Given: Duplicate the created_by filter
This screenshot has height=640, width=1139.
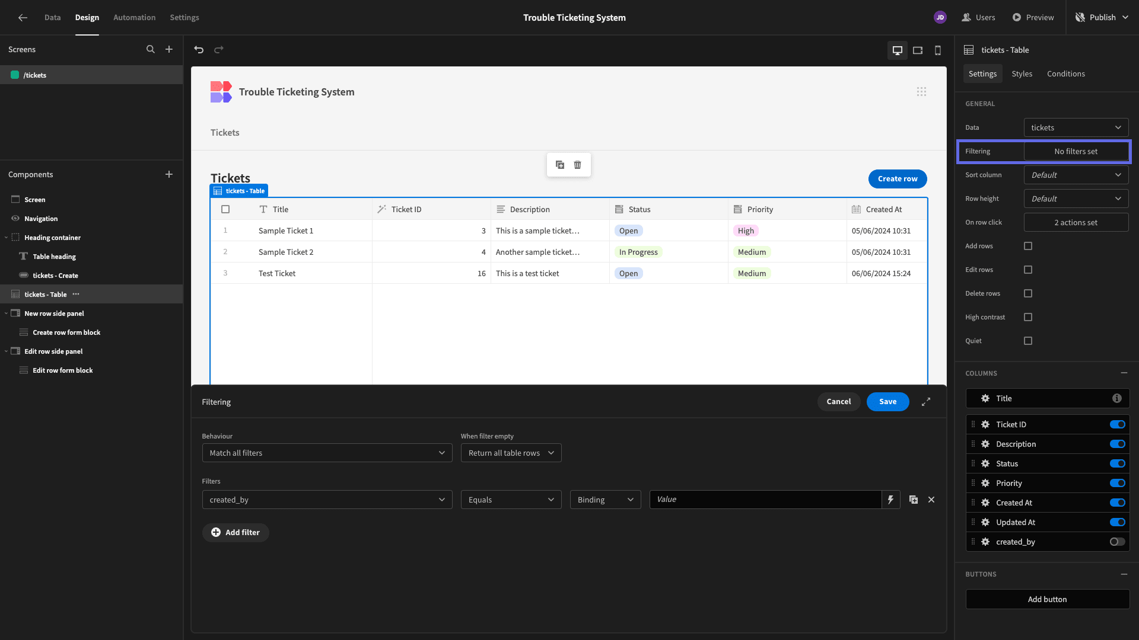Looking at the screenshot, I should [x=914, y=500].
